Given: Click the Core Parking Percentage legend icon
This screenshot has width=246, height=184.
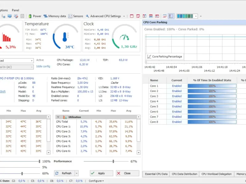Looking at the screenshot, I should coord(149,56).
